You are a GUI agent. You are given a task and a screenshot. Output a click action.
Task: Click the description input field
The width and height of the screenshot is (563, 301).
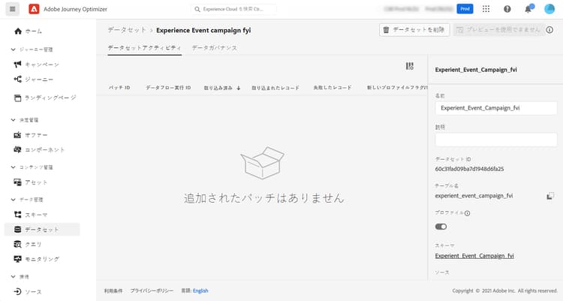point(496,140)
